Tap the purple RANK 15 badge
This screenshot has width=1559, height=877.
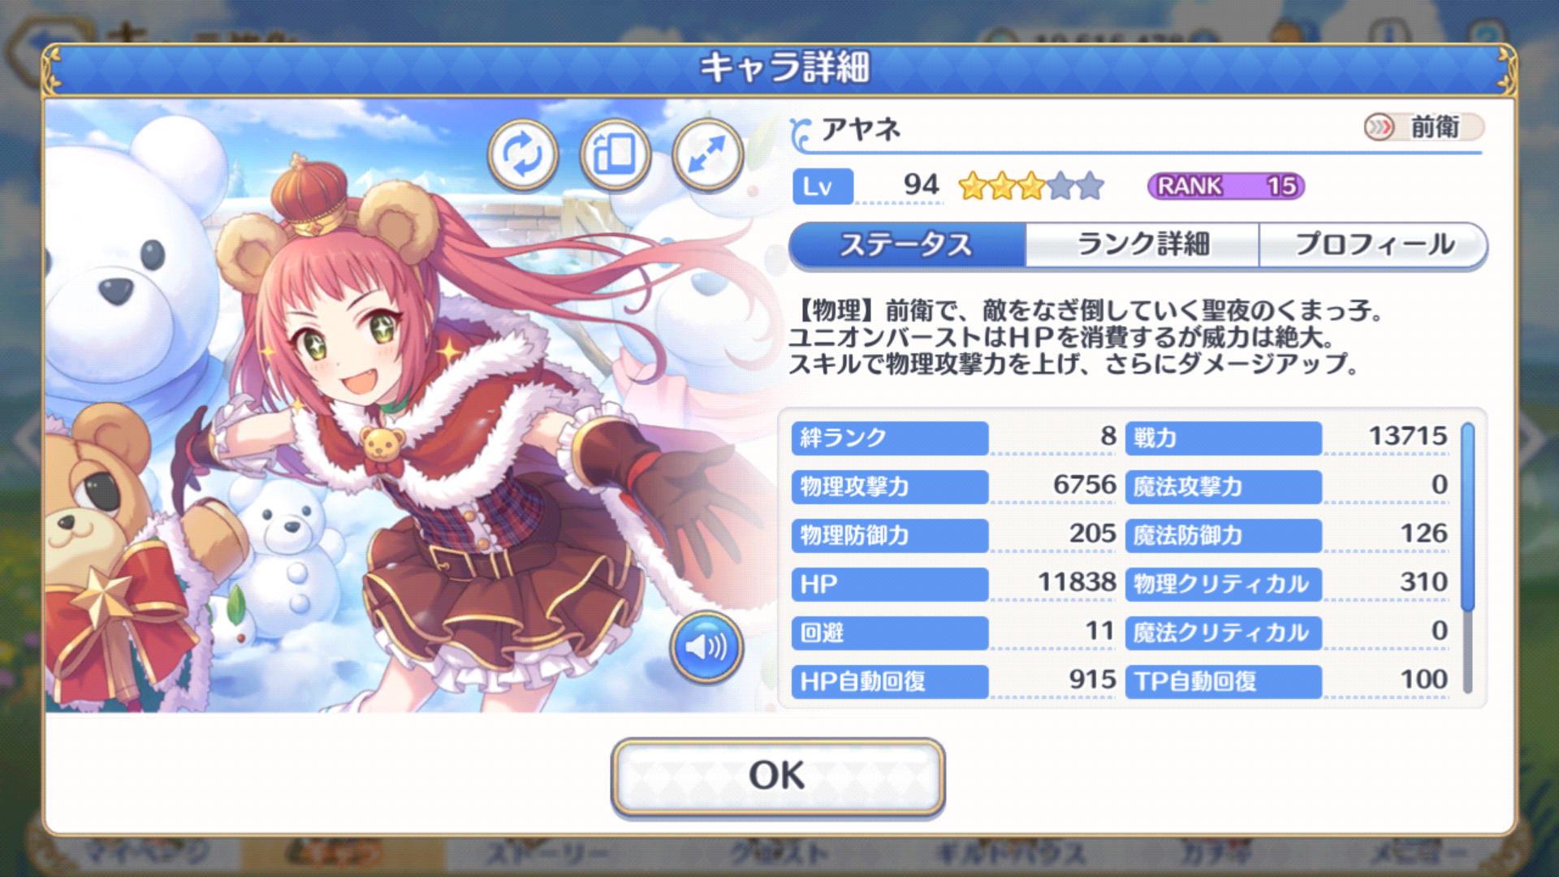pyautogui.click(x=1225, y=186)
